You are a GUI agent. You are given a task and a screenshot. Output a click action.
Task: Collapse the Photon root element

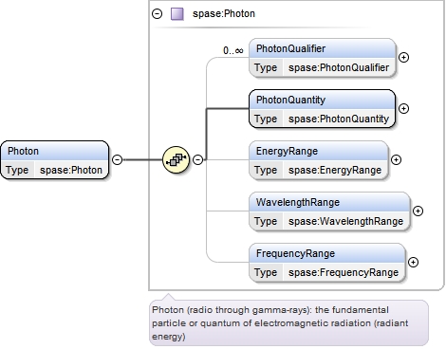coord(118,159)
